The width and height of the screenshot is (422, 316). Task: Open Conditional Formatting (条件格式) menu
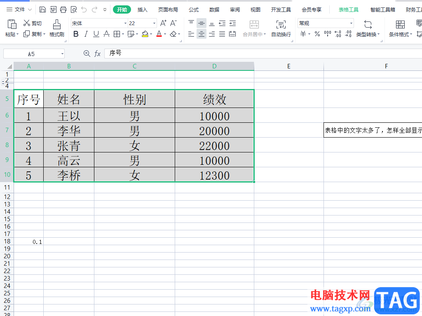(401, 28)
